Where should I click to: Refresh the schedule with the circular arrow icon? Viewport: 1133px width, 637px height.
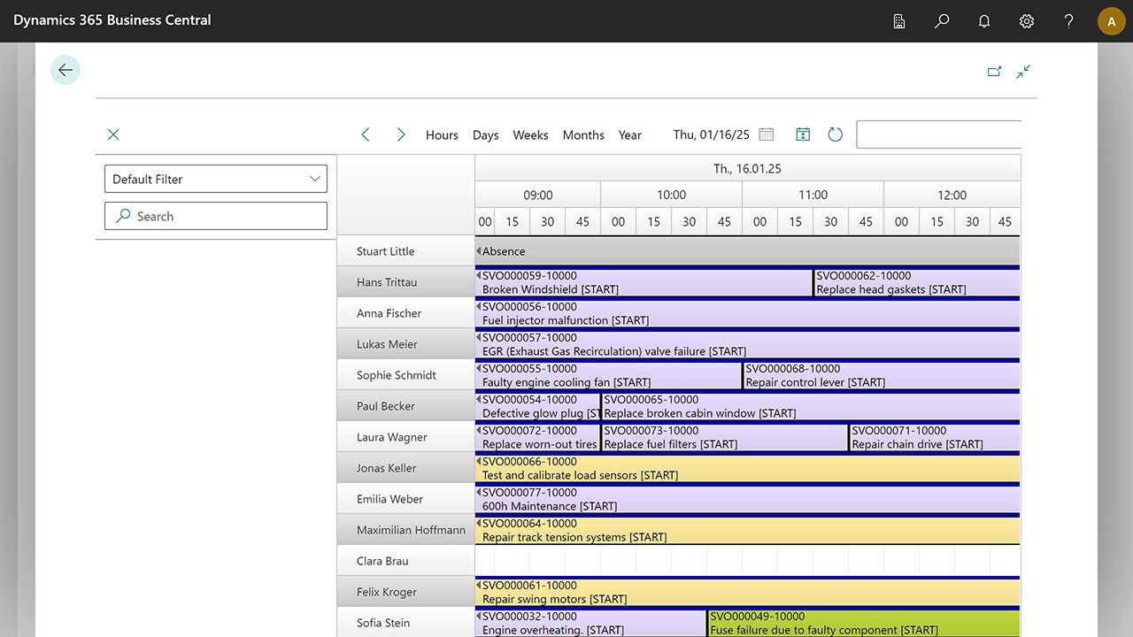[x=835, y=134]
